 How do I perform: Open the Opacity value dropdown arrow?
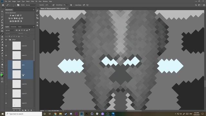pos(50,5)
